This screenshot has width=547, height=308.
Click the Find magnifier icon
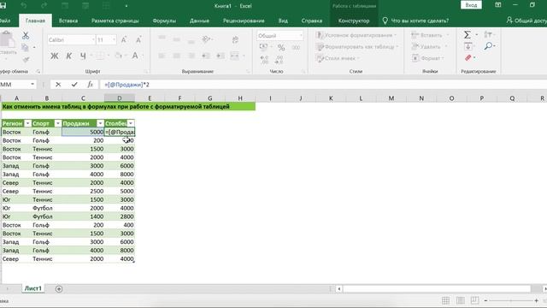point(488,46)
